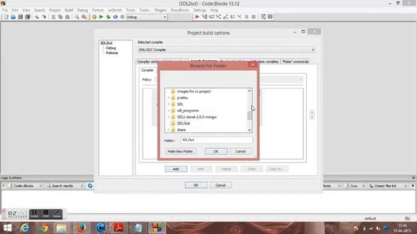Image resolution: width=417 pixels, height=234 pixels.
Task: Click the Open file toolbar icon
Action: pyautogui.click(x=13, y=17)
